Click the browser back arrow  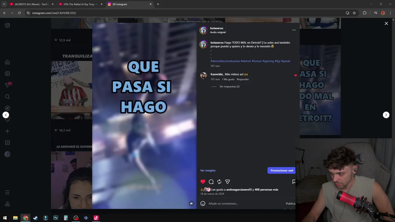click(x=4, y=13)
